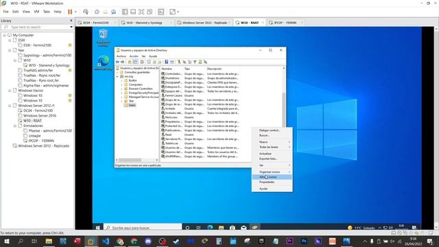Close the Library panel
This screenshot has width=439, height=247.
point(71,21)
